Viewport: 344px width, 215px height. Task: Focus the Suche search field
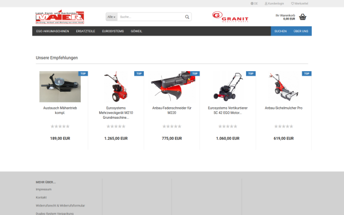151,17
